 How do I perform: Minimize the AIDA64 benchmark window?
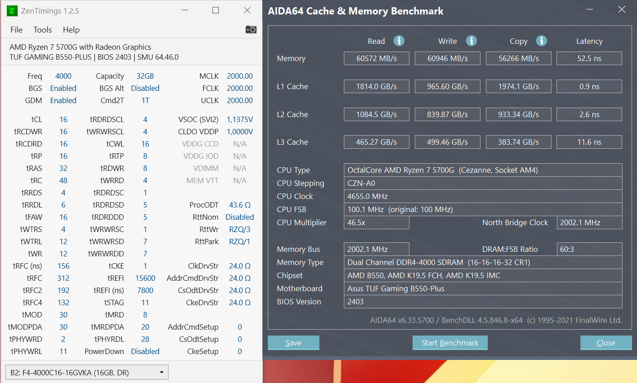pyautogui.click(x=590, y=9)
